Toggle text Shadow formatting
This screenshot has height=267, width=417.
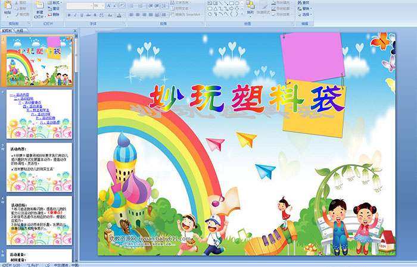click(95, 15)
